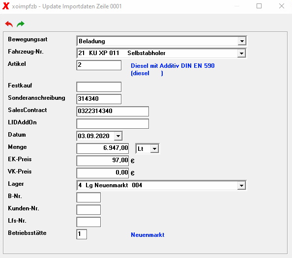
Task: Expand the Lt unit dropdown
Action: 154,149
